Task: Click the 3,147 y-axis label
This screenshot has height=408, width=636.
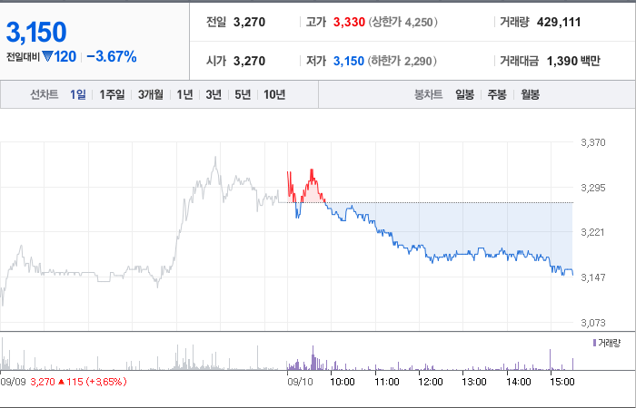Action: [x=593, y=277]
